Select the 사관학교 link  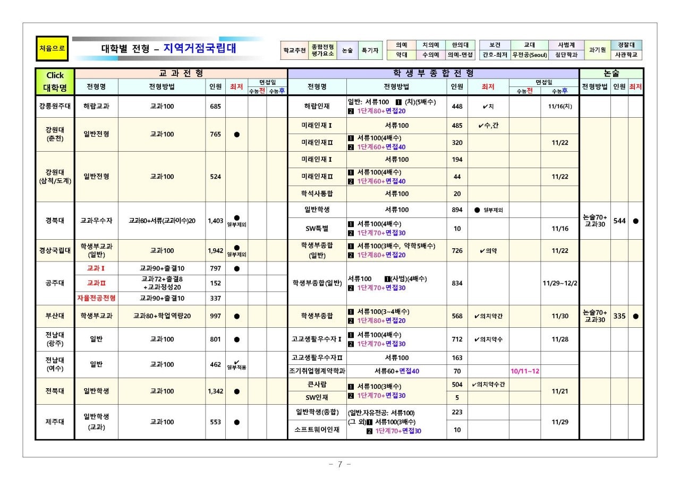click(626, 55)
